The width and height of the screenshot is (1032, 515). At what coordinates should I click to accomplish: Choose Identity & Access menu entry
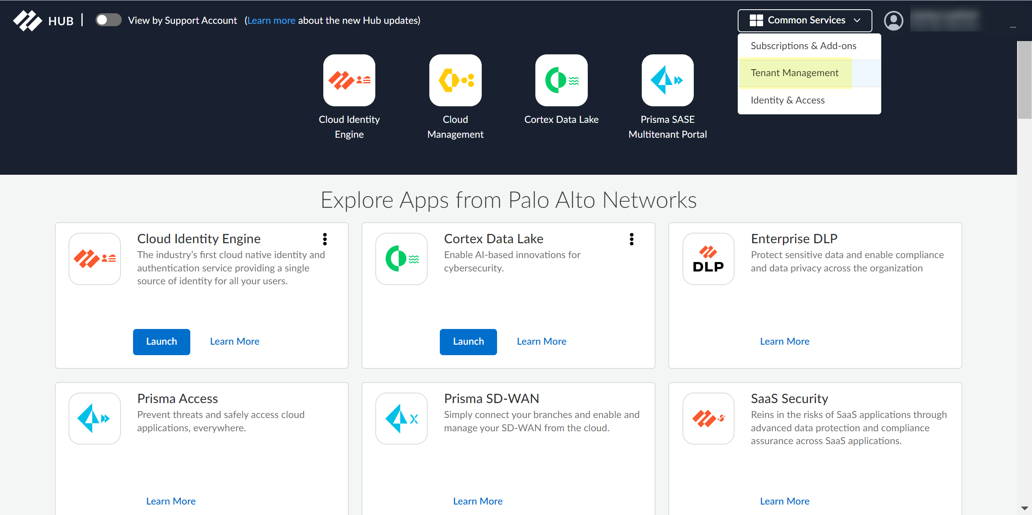tap(788, 100)
